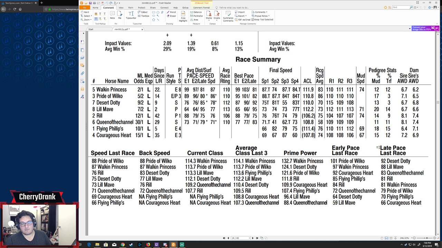Go to the previous page
The image size is (442, 248).
point(228,238)
